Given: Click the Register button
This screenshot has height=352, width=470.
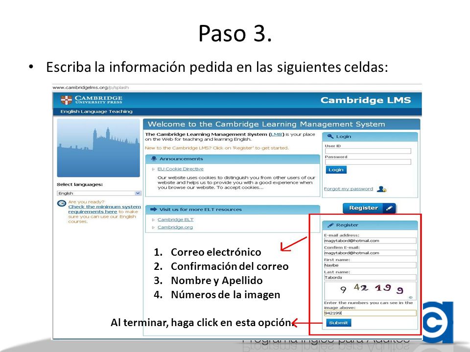Looking at the screenshot, I should (x=369, y=208).
